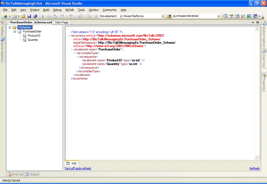This screenshot has width=267, height=184.
Task: Click the Refresh link
Action: click(255, 169)
